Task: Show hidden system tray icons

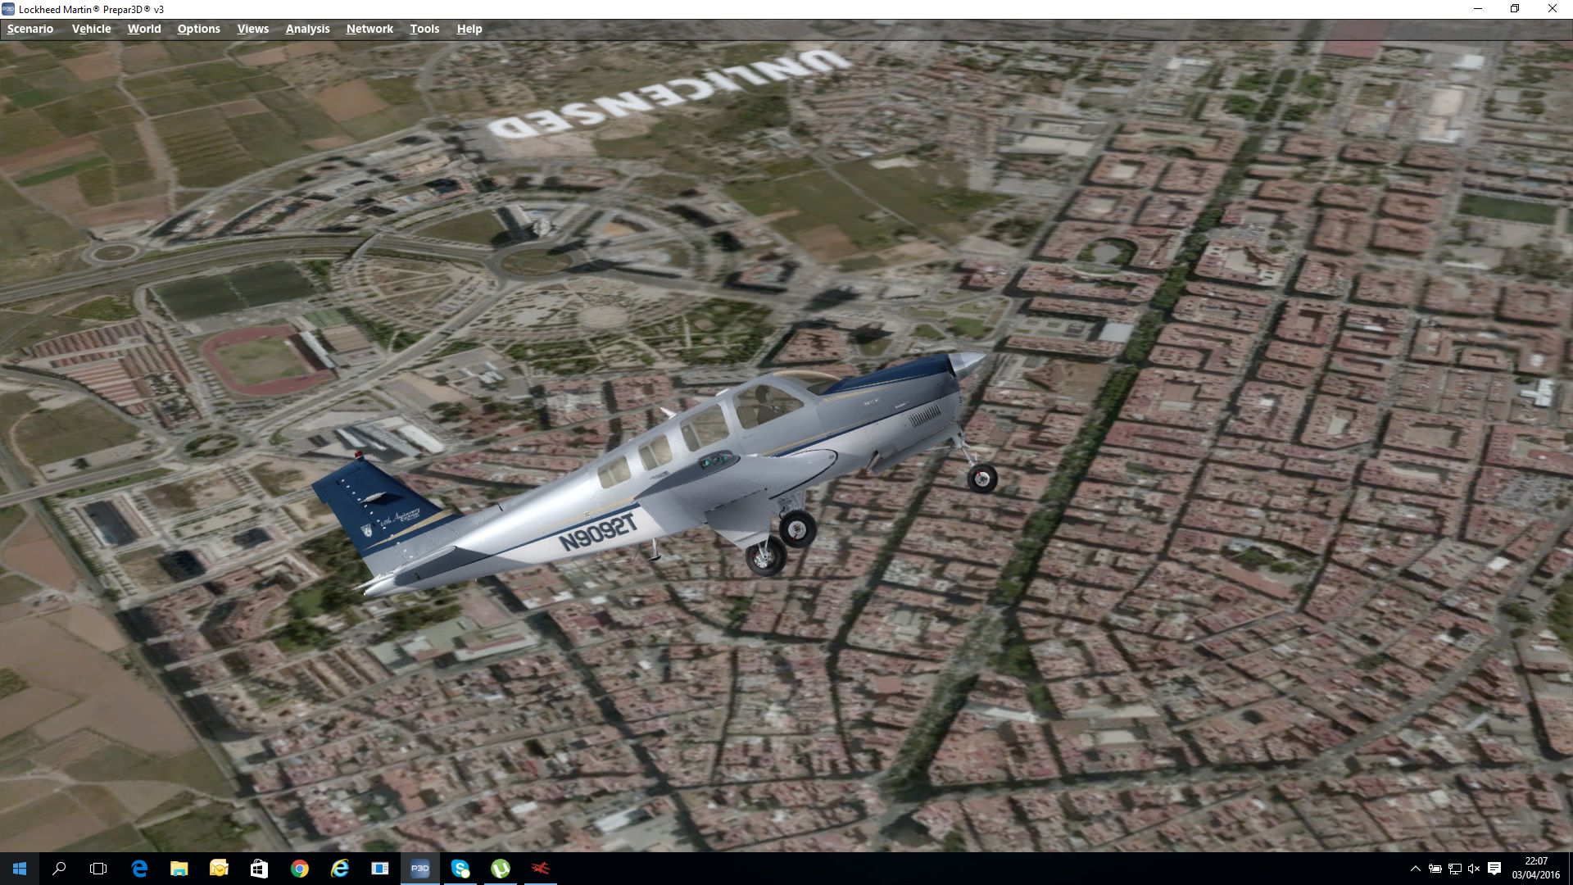Action: click(1415, 869)
